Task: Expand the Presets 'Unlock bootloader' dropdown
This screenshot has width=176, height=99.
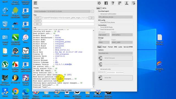Action: pos(62,11)
